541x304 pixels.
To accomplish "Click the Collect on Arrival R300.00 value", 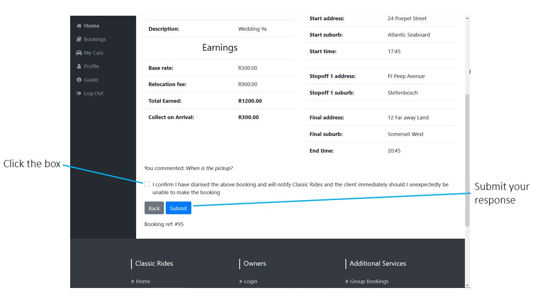I will click(x=249, y=117).
